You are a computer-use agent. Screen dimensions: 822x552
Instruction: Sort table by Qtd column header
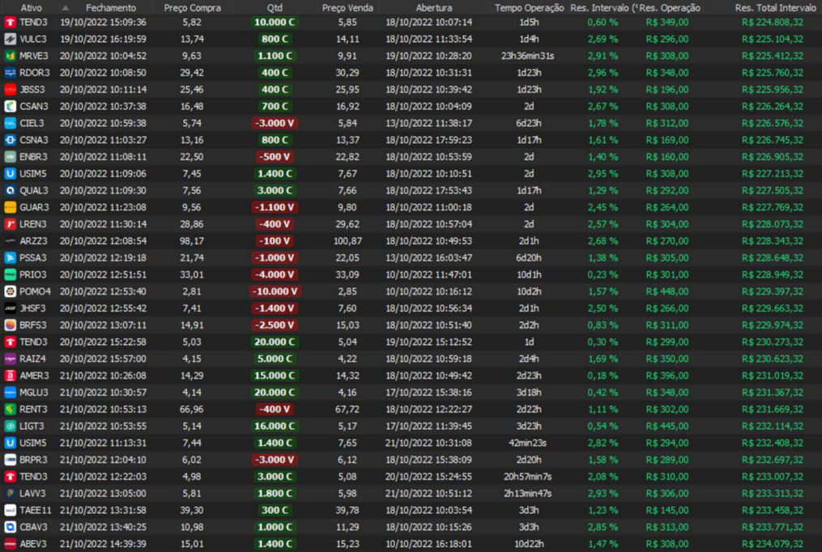(x=275, y=7)
